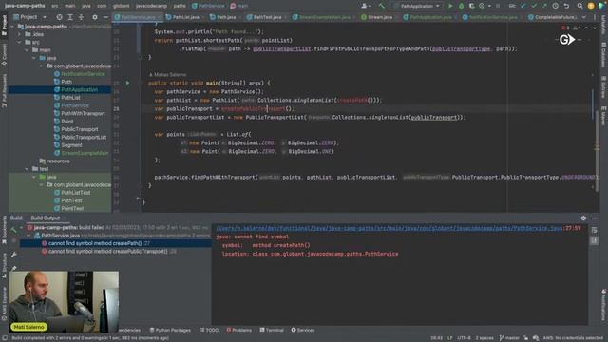608x342 pixels.
Task: Collapse the src folder in project tree
Action: [x=20, y=42]
